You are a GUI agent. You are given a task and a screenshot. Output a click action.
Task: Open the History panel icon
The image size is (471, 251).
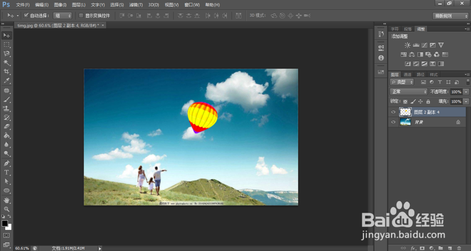pyautogui.click(x=381, y=34)
